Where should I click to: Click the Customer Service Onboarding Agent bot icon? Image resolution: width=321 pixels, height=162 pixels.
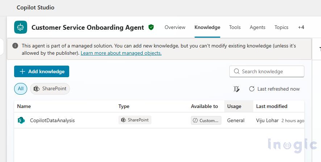coord(21,27)
